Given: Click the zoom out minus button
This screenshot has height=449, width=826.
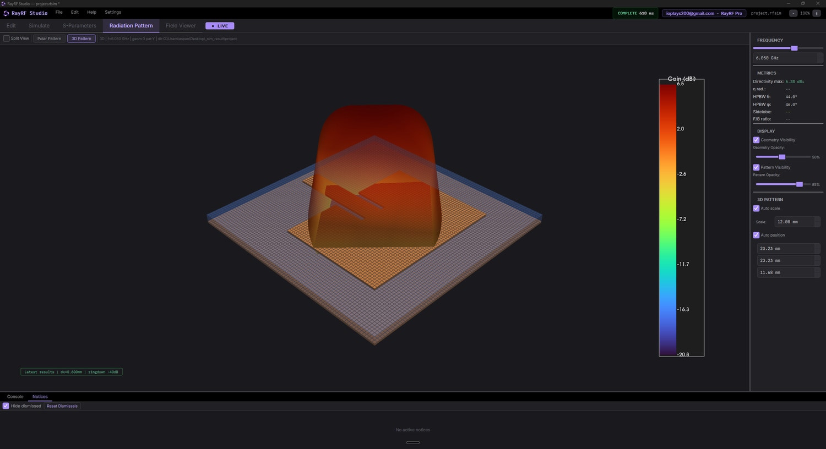Looking at the screenshot, I should [x=793, y=13].
